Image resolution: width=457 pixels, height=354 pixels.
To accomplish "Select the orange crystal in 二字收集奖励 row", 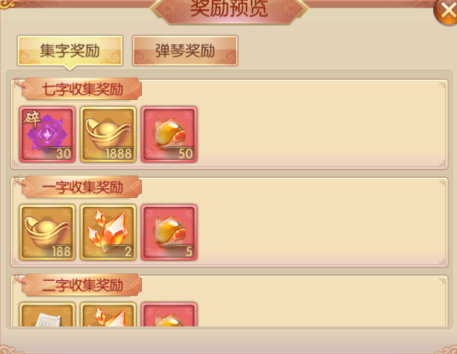I will click(108, 314).
